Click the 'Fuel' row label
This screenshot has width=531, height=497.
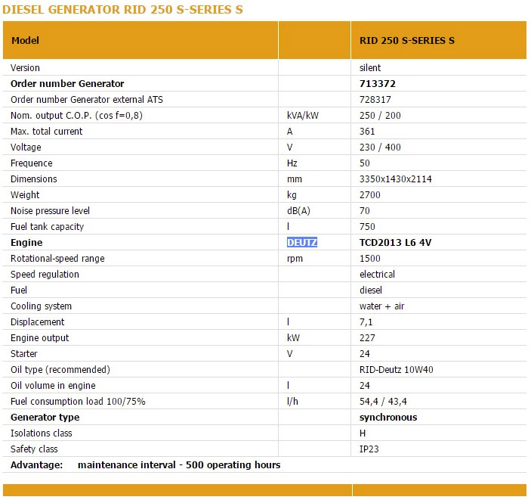(19, 290)
